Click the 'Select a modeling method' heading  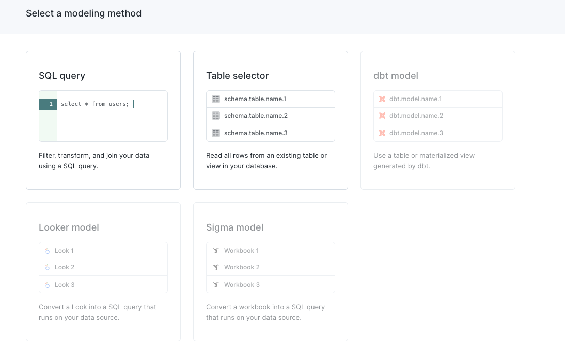click(84, 13)
